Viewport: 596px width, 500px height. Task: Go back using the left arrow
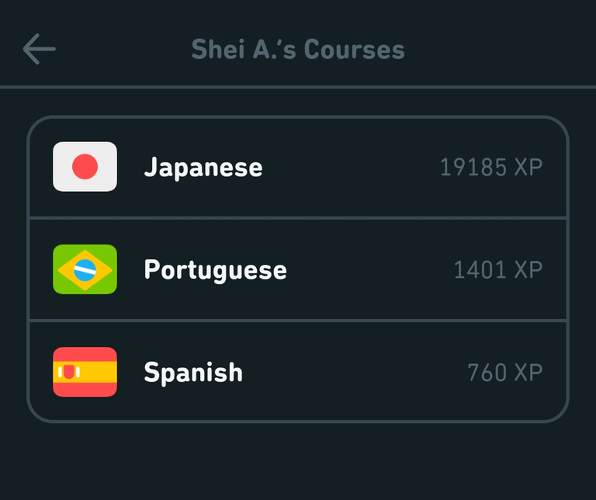point(39,49)
